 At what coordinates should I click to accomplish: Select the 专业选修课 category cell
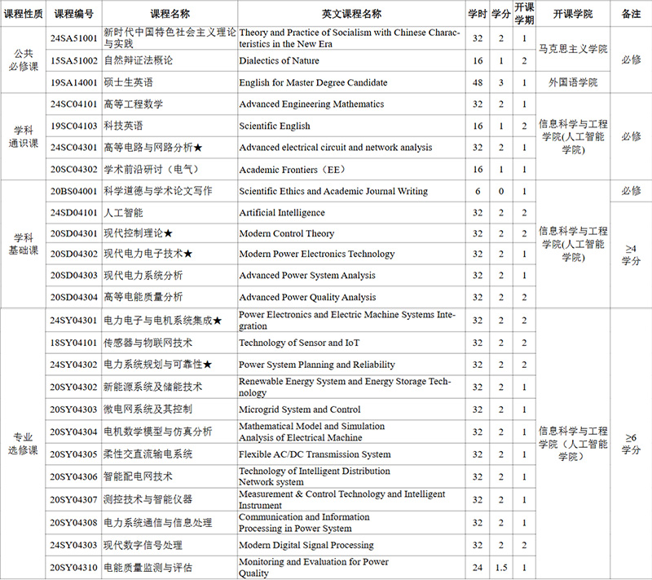(x=24, y=444)
